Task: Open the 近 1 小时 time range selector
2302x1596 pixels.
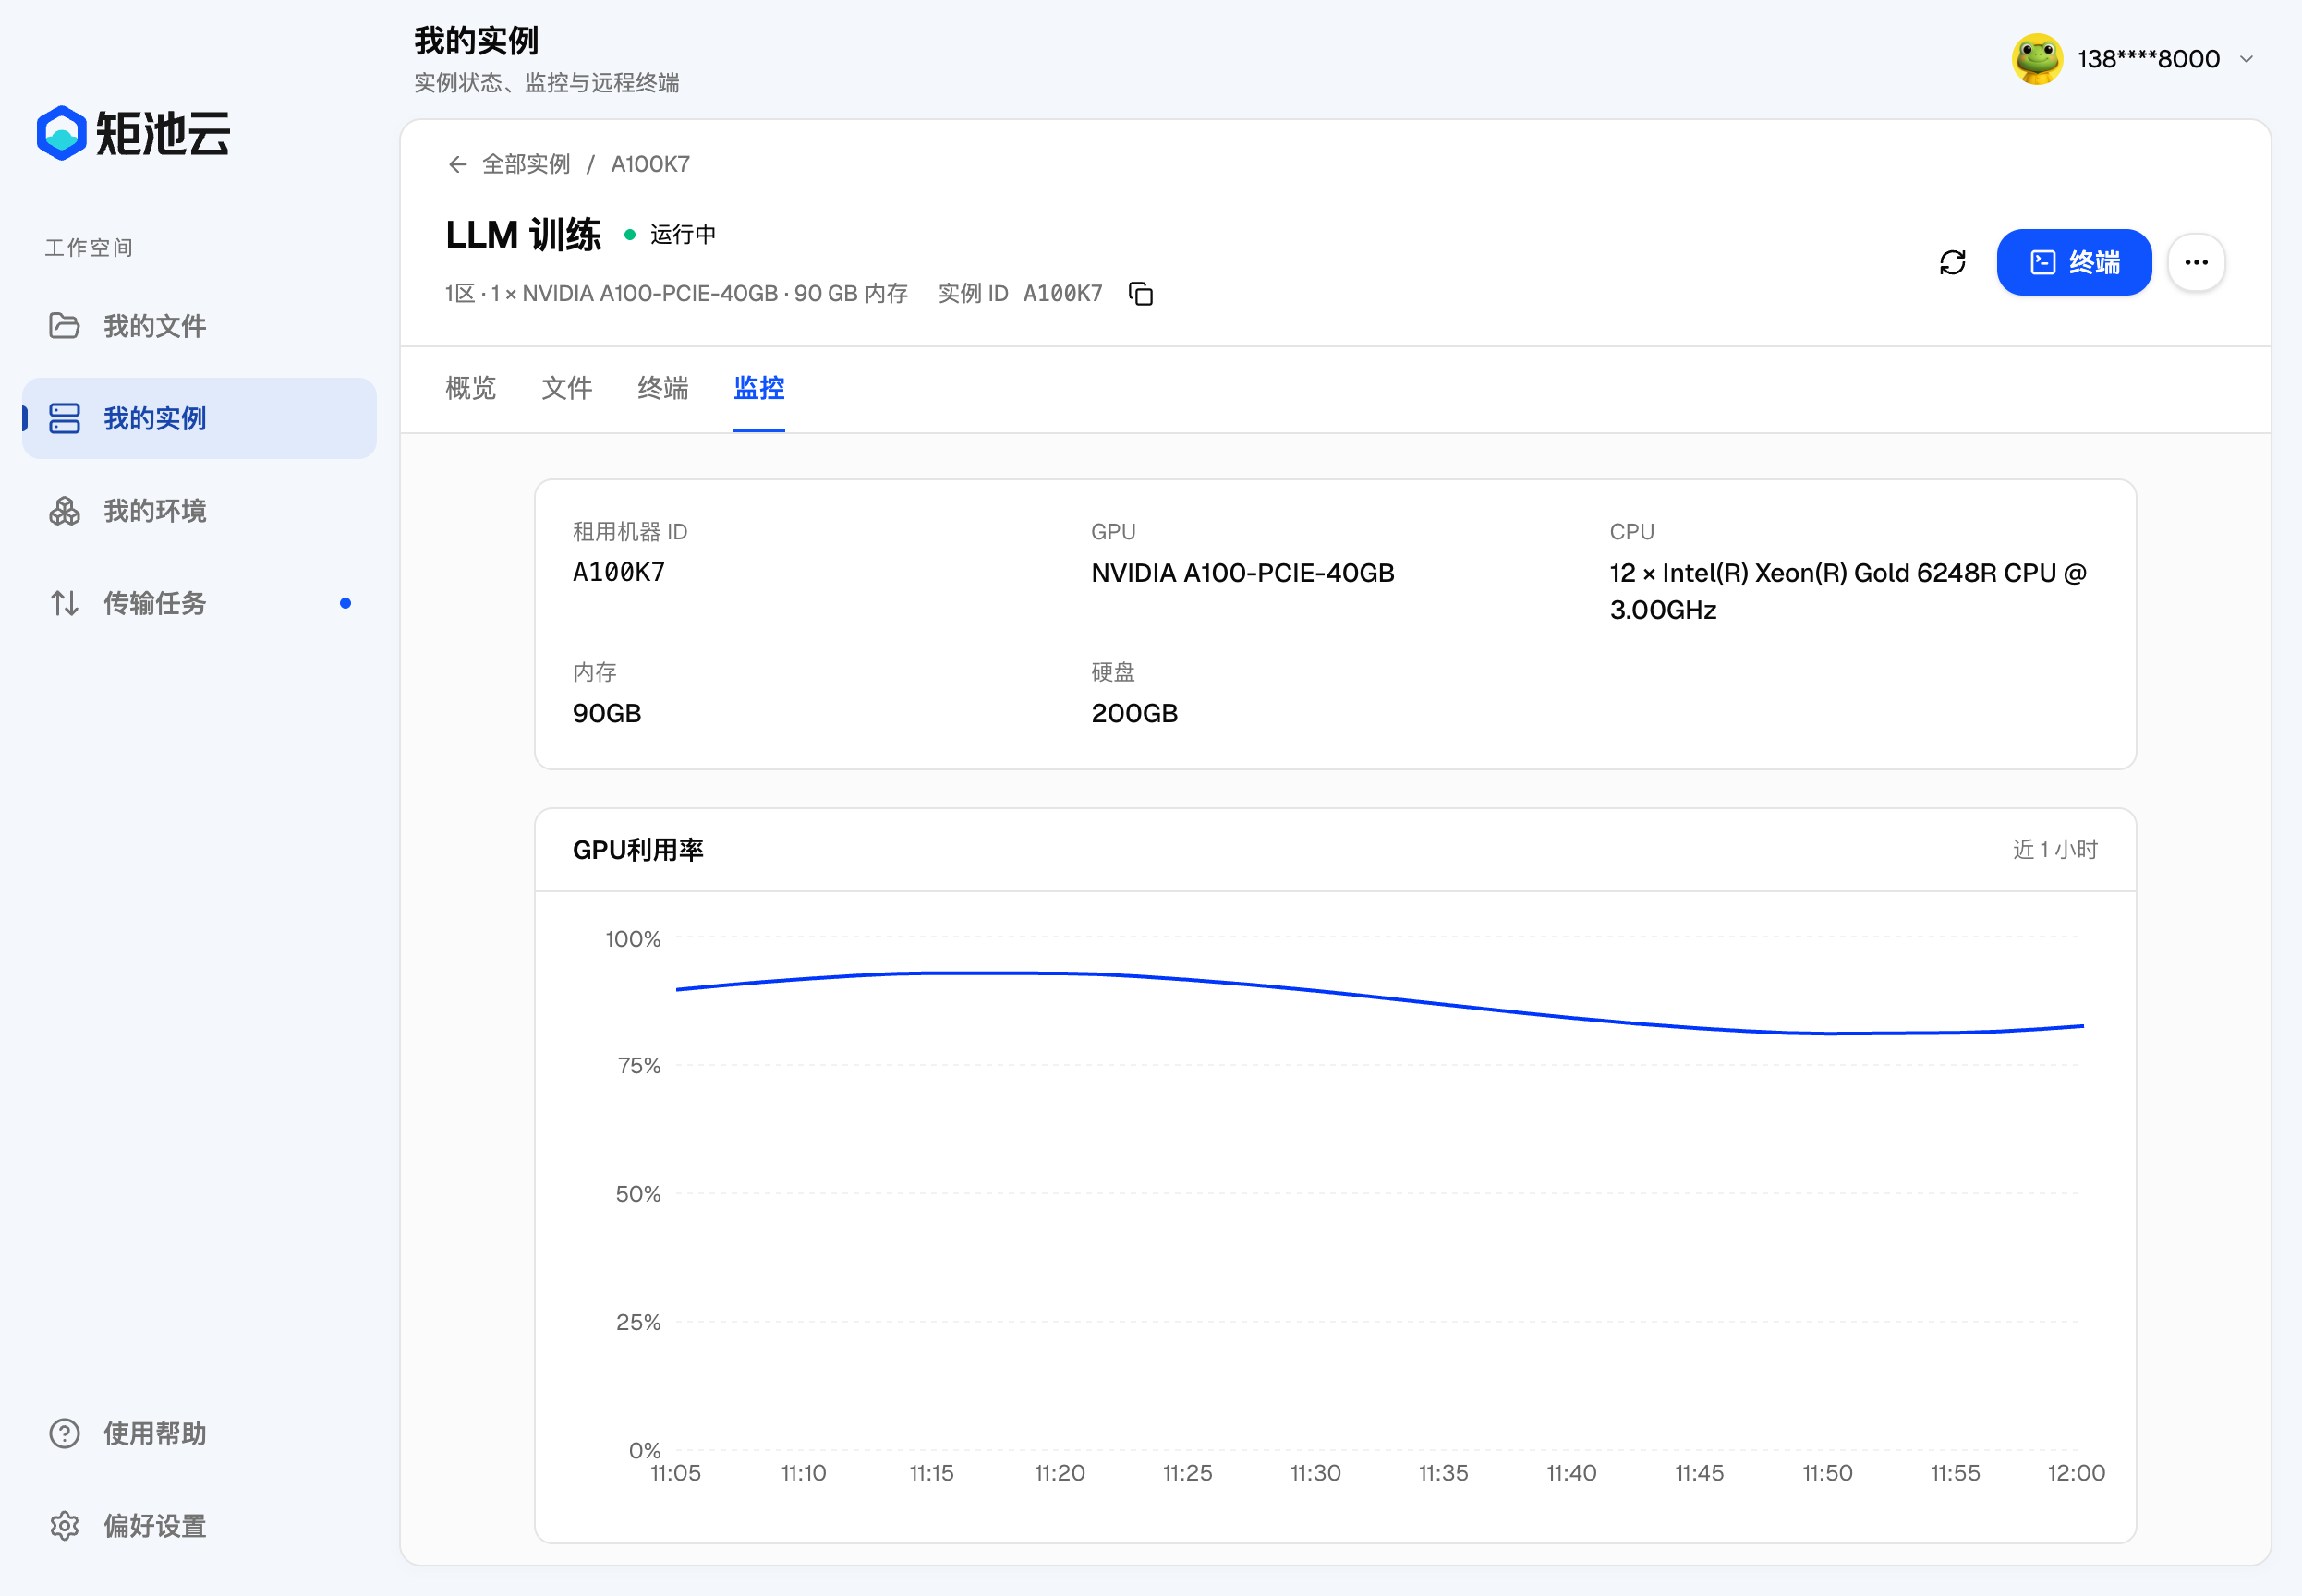Action: pos(2055,849)
